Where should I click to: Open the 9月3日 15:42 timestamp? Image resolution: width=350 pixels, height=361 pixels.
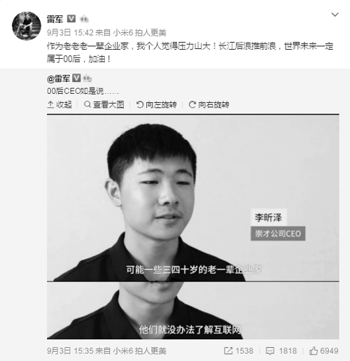70,33
